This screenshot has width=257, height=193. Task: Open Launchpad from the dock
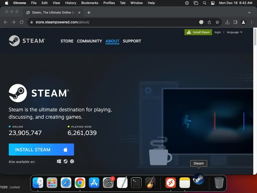[x=52, y=183]
